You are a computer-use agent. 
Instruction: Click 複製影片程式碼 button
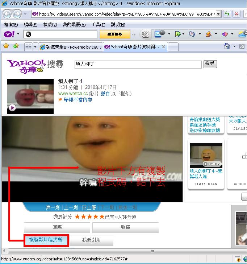tap(46, 240)
